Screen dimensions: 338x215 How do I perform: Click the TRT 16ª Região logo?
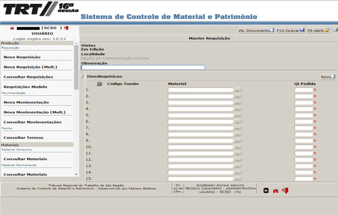point(41,9)
